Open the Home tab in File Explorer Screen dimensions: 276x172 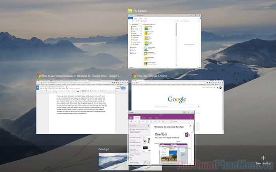(x=136, y=18)
